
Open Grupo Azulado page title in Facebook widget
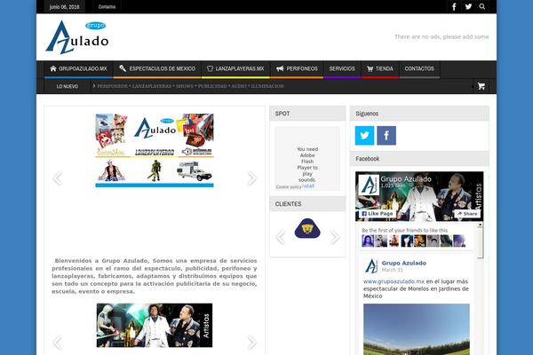pos(406,179)
